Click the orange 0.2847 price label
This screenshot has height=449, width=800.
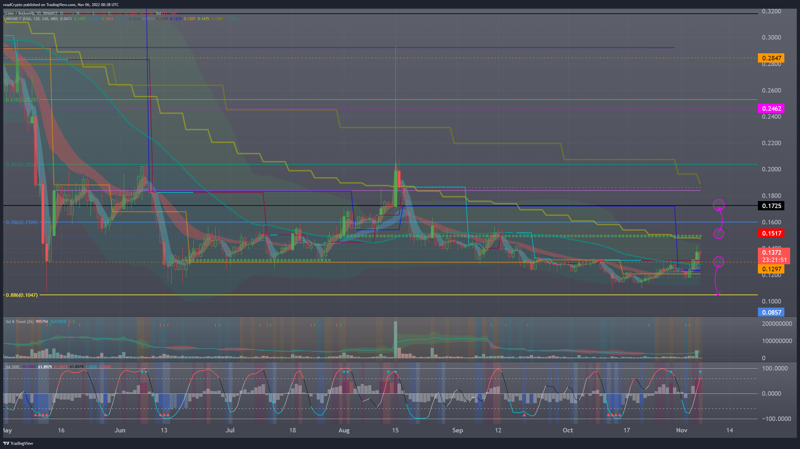[x=771, y=58]
